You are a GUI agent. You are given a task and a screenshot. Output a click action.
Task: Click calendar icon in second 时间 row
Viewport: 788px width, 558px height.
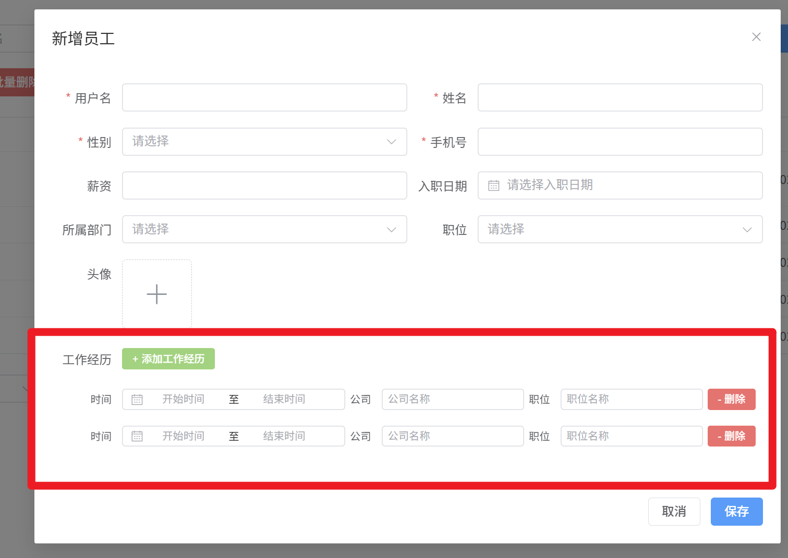pos(137,437)
